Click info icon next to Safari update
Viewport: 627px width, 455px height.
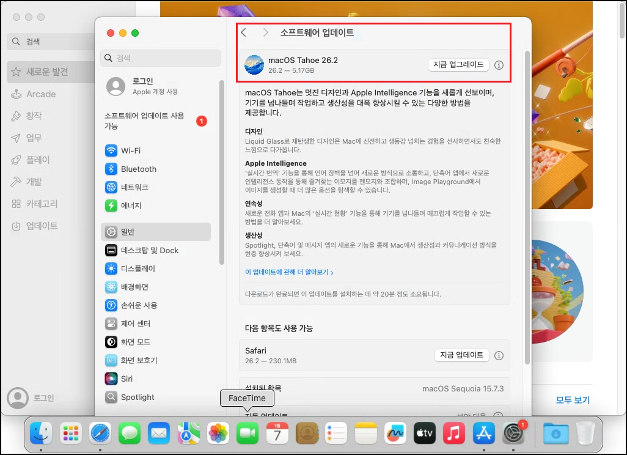pyautogui.click(x=499, y=355)
